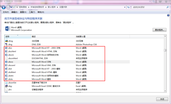This screenshot has width=171, height=104.
Task: Click Microsoft Word HTML 模板 description
Action: click(44, 72)
